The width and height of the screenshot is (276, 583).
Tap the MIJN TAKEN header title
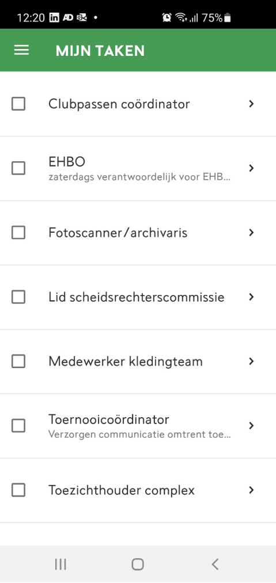tap(100, 51)
